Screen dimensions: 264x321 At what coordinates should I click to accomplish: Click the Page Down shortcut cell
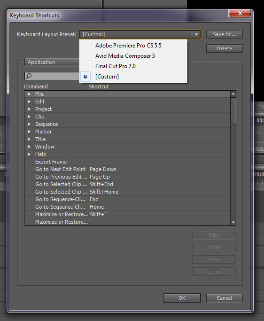point(103,169)
